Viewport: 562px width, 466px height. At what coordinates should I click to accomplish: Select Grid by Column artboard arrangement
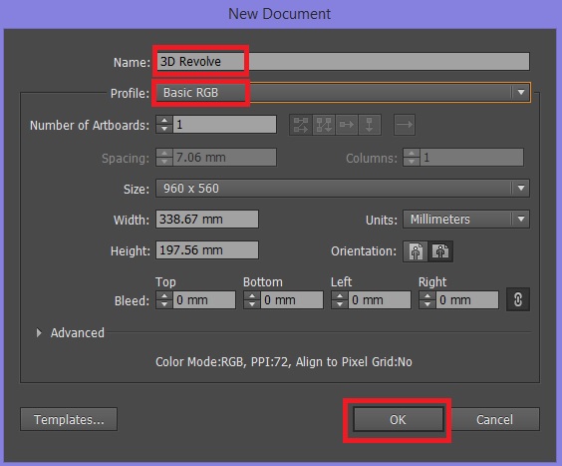tap(324, 125)
